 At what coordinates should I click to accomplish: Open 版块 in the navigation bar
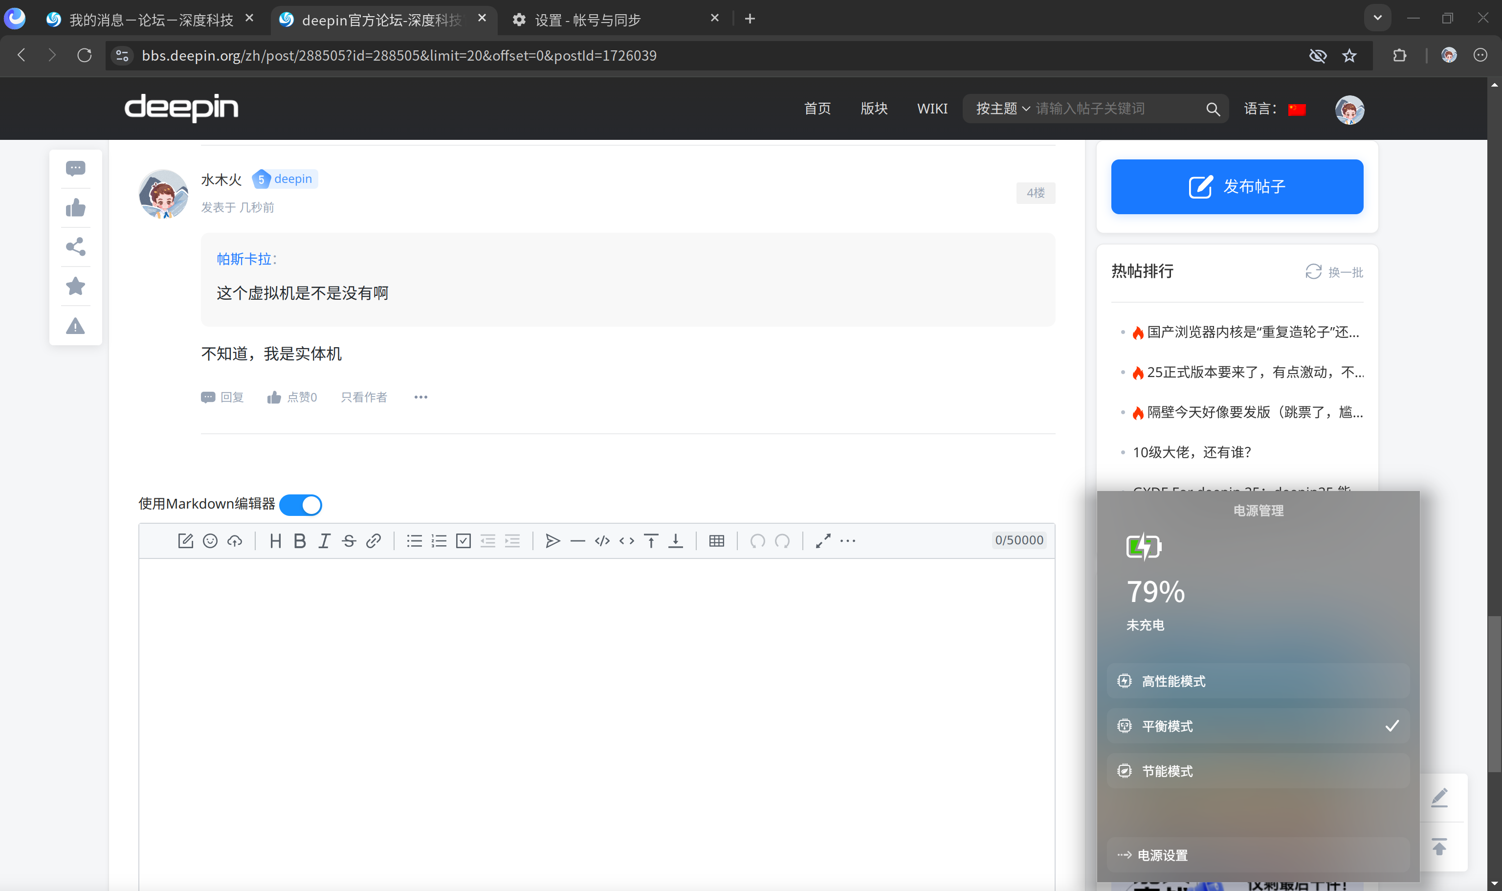pyautogui.click(x=874, y=109)
